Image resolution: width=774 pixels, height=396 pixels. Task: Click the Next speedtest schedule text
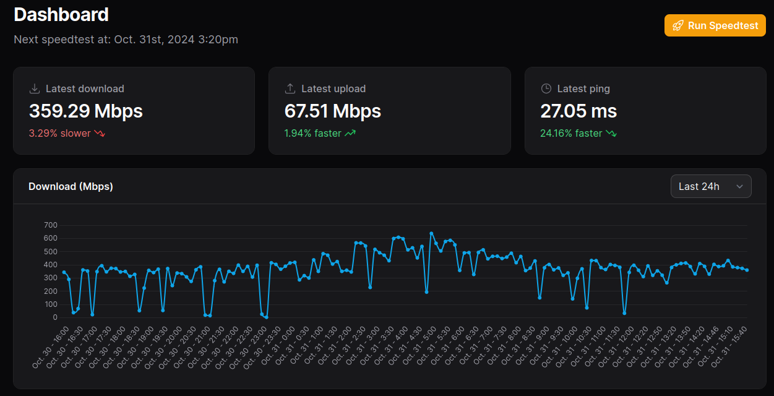point(126,40)
